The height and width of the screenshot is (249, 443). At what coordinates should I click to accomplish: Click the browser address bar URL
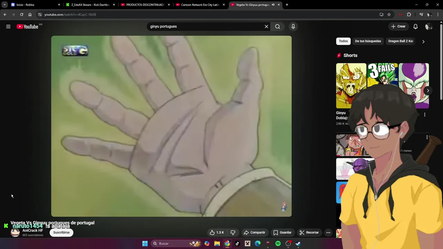[x=70, y=15]
